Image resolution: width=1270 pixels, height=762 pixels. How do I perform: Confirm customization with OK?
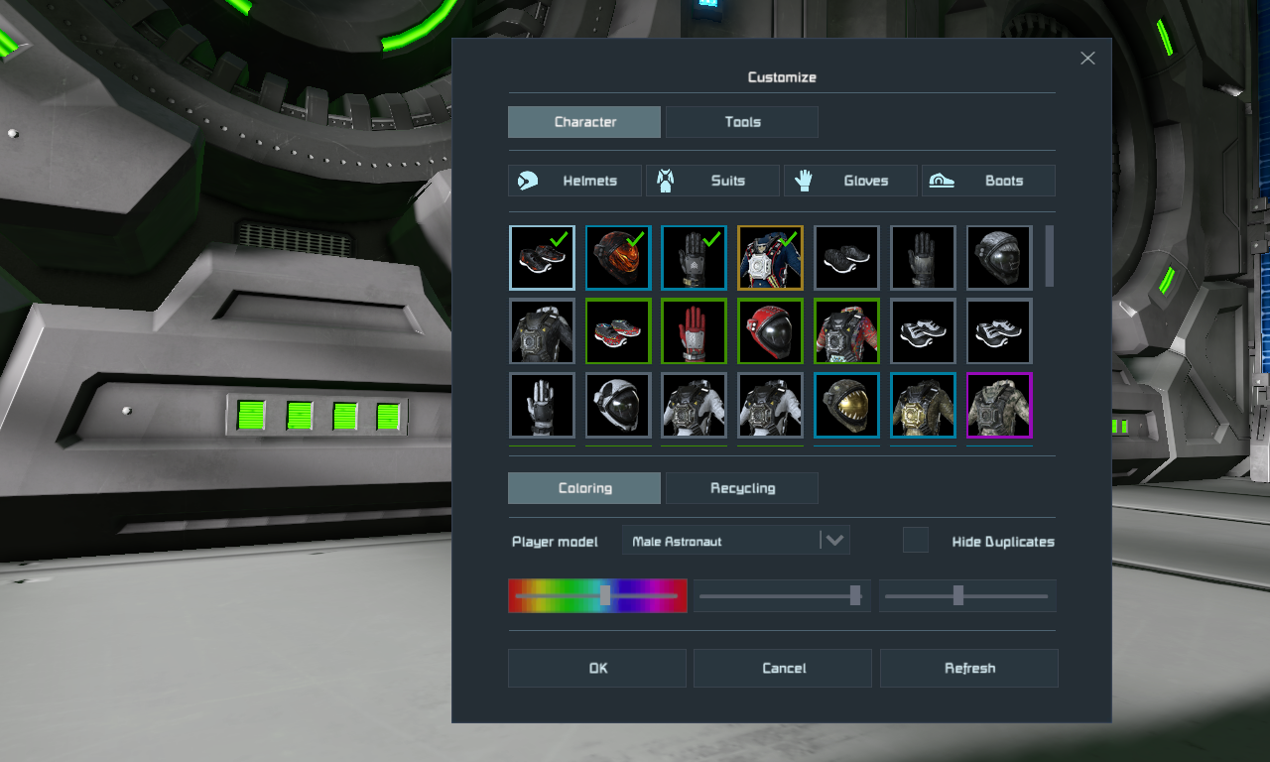[x=597, y=668]
